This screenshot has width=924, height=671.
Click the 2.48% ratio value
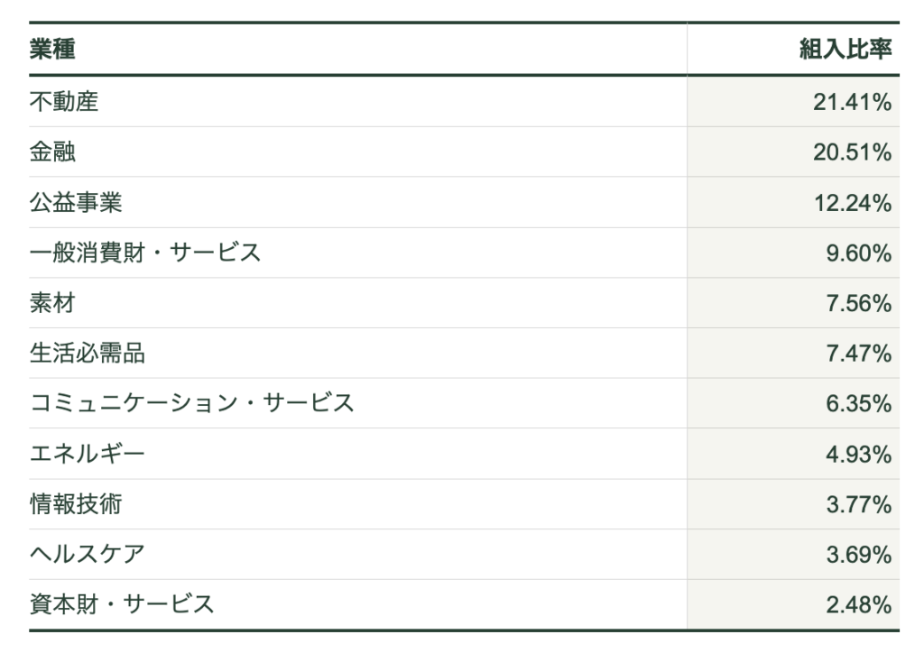858,605
